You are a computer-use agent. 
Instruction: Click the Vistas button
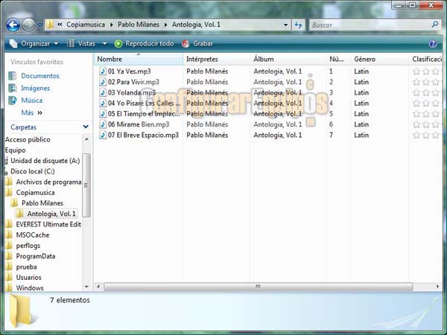coord(86,44)
